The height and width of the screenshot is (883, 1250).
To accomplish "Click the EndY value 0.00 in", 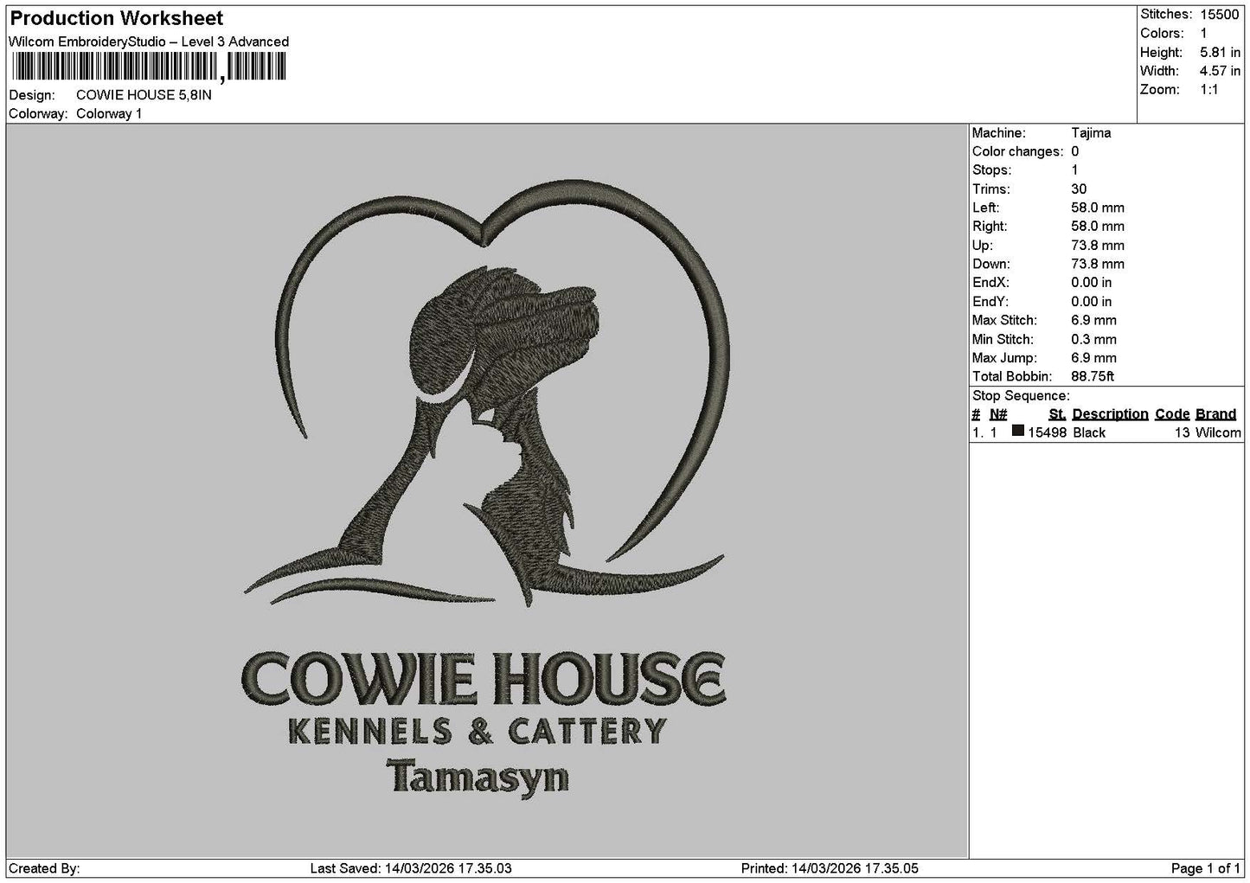I will point(1092,302).
